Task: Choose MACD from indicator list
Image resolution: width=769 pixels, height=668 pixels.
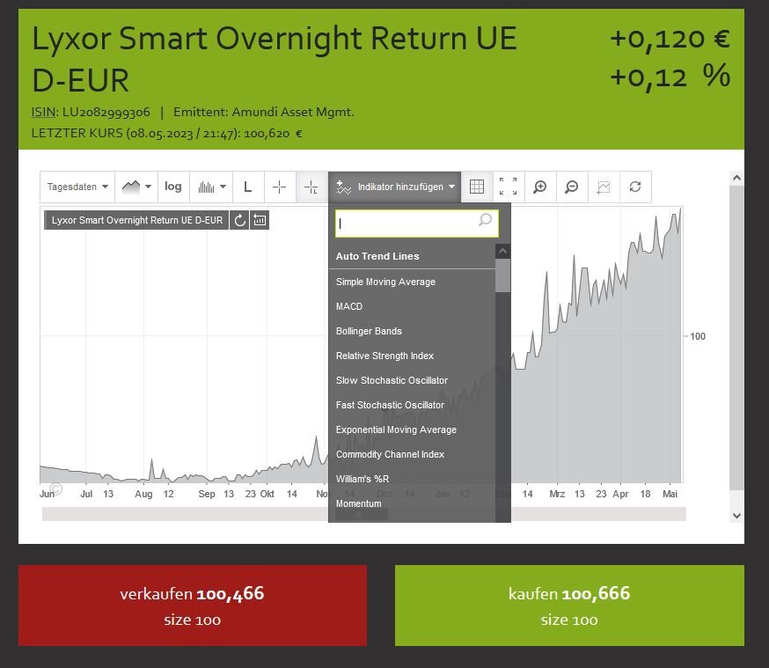Action: point(349,306)
